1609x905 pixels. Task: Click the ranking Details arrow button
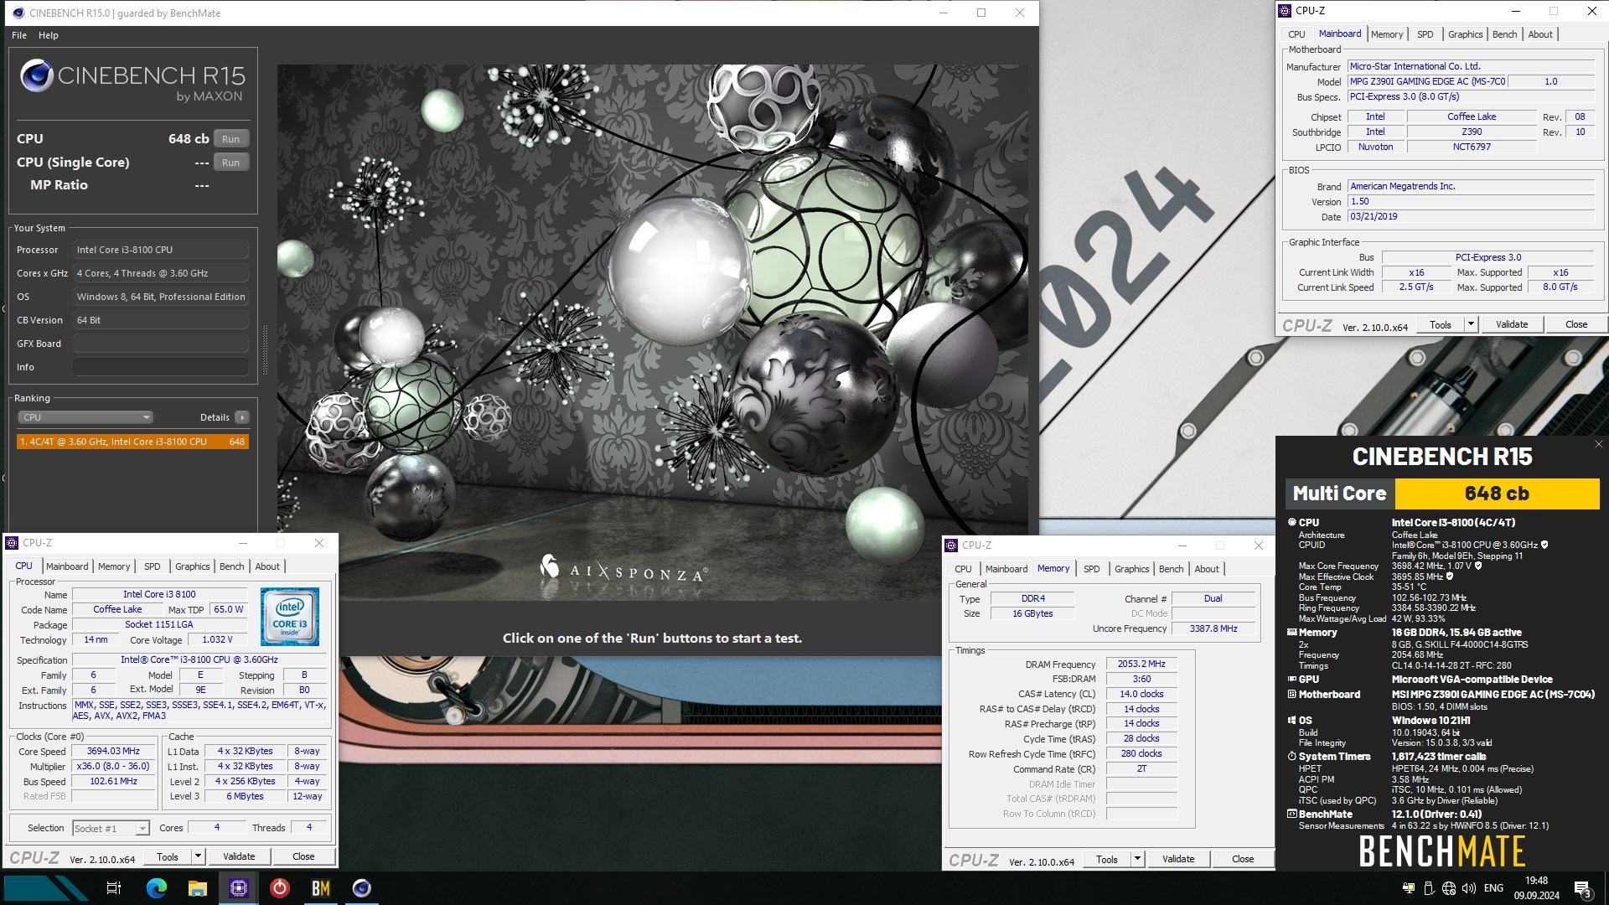click(242, 417)
